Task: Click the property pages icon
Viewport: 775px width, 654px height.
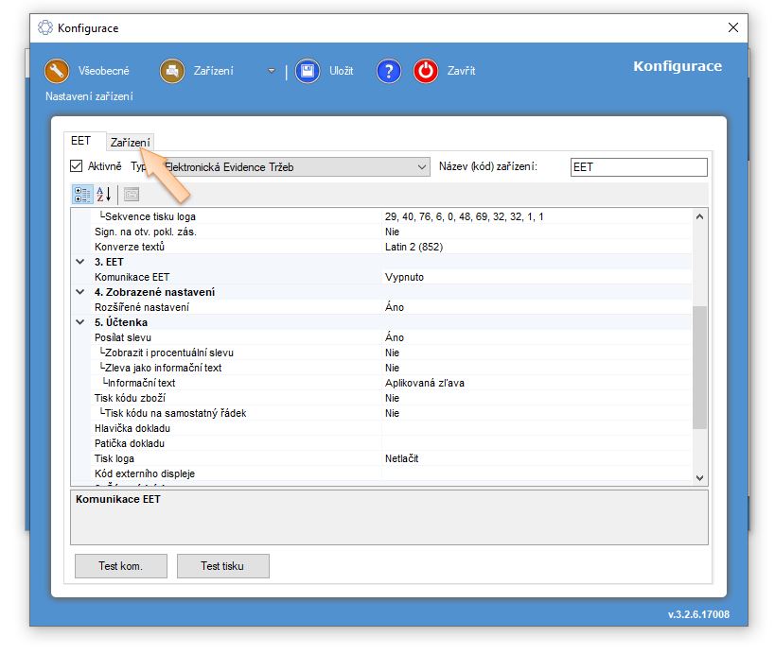Action: (x=131, y=194)
